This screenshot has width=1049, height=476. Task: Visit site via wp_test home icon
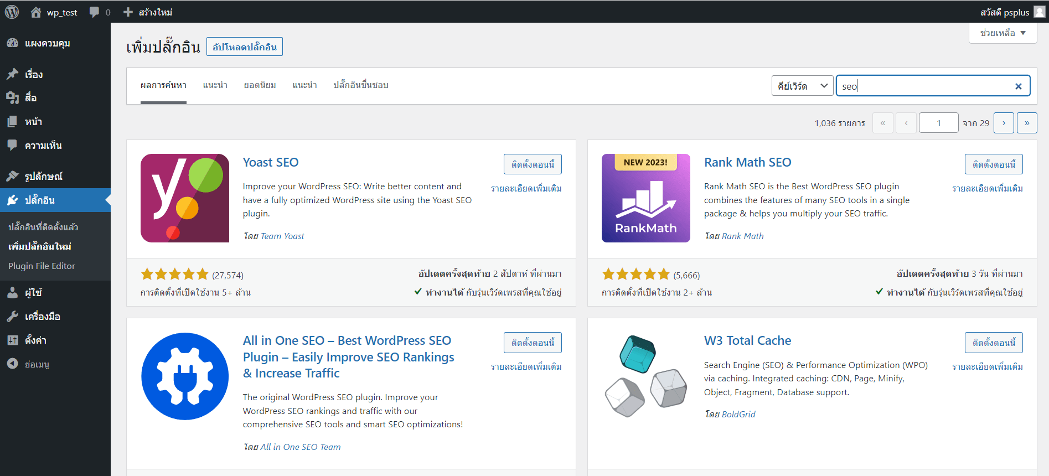coord(36,12)
